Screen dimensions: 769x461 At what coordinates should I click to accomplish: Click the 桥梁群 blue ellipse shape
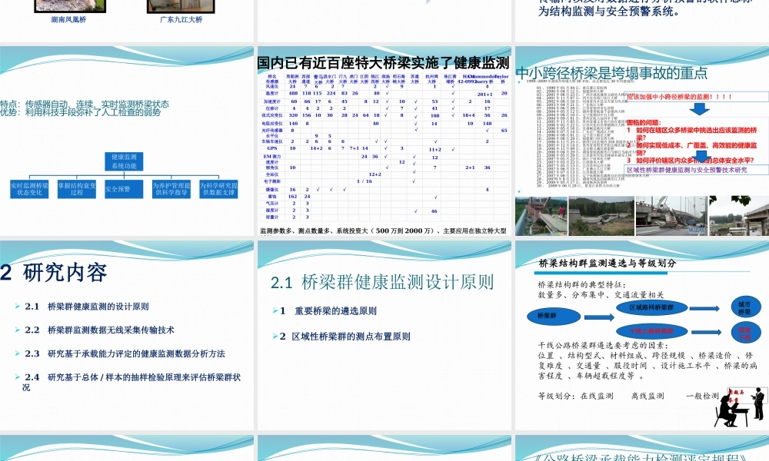click(554, 316)
